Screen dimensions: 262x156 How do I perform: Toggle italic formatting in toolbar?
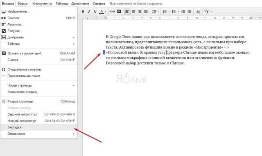[89, 11]
